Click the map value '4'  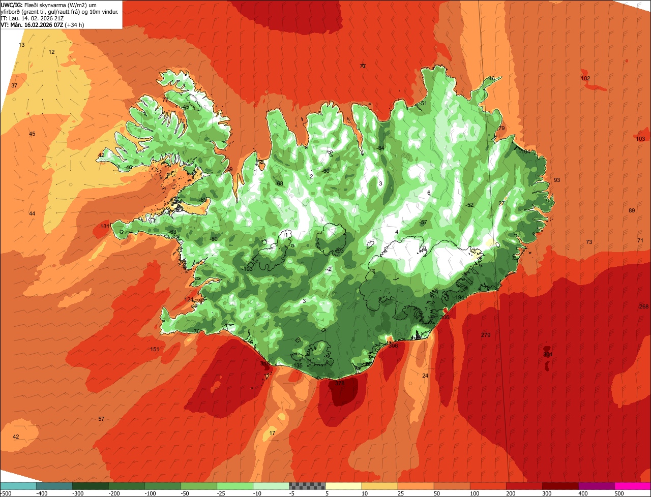click(397, 232)
